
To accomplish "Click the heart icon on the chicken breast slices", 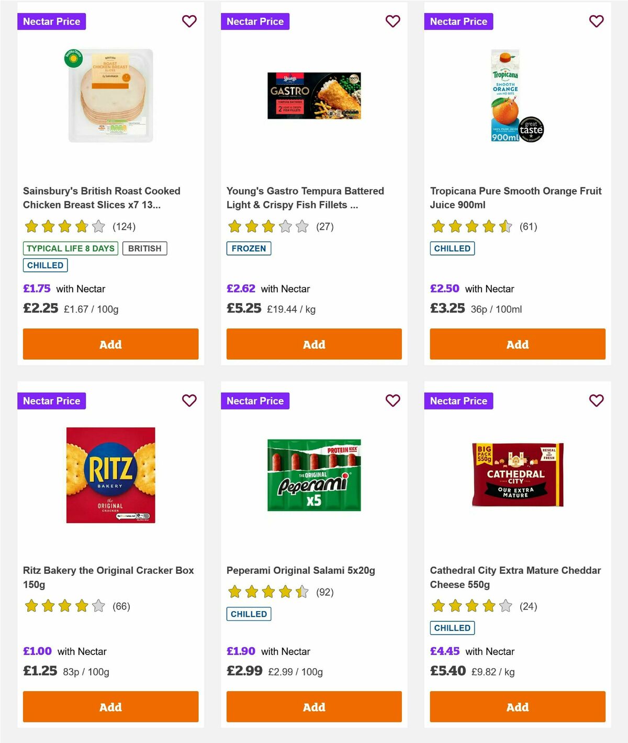I will (189, 21).
